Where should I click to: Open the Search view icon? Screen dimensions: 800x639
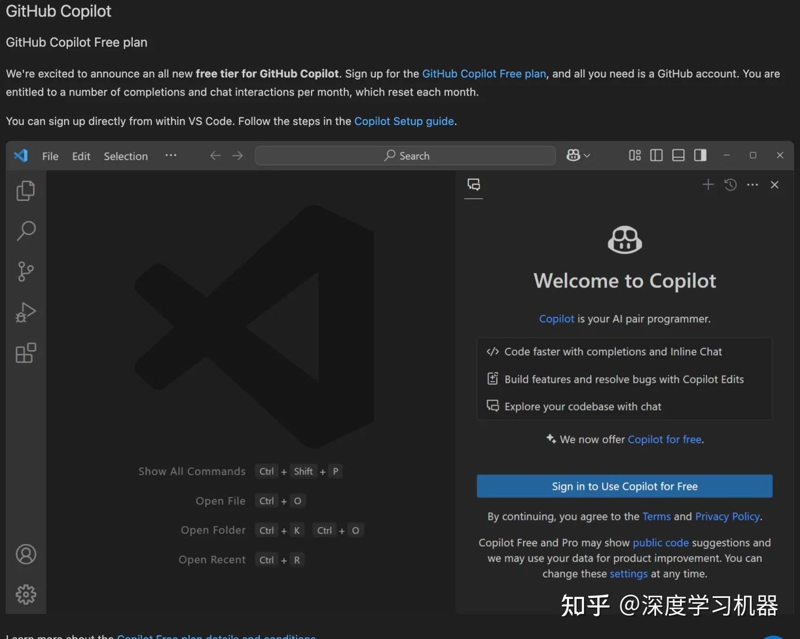(x=26, y=231)
